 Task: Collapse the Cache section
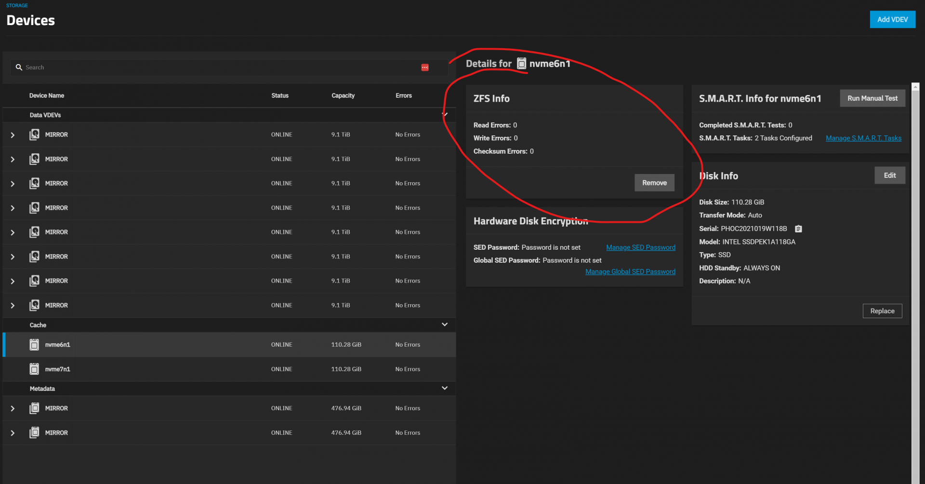pyautogui.click(x=444, y=325)
